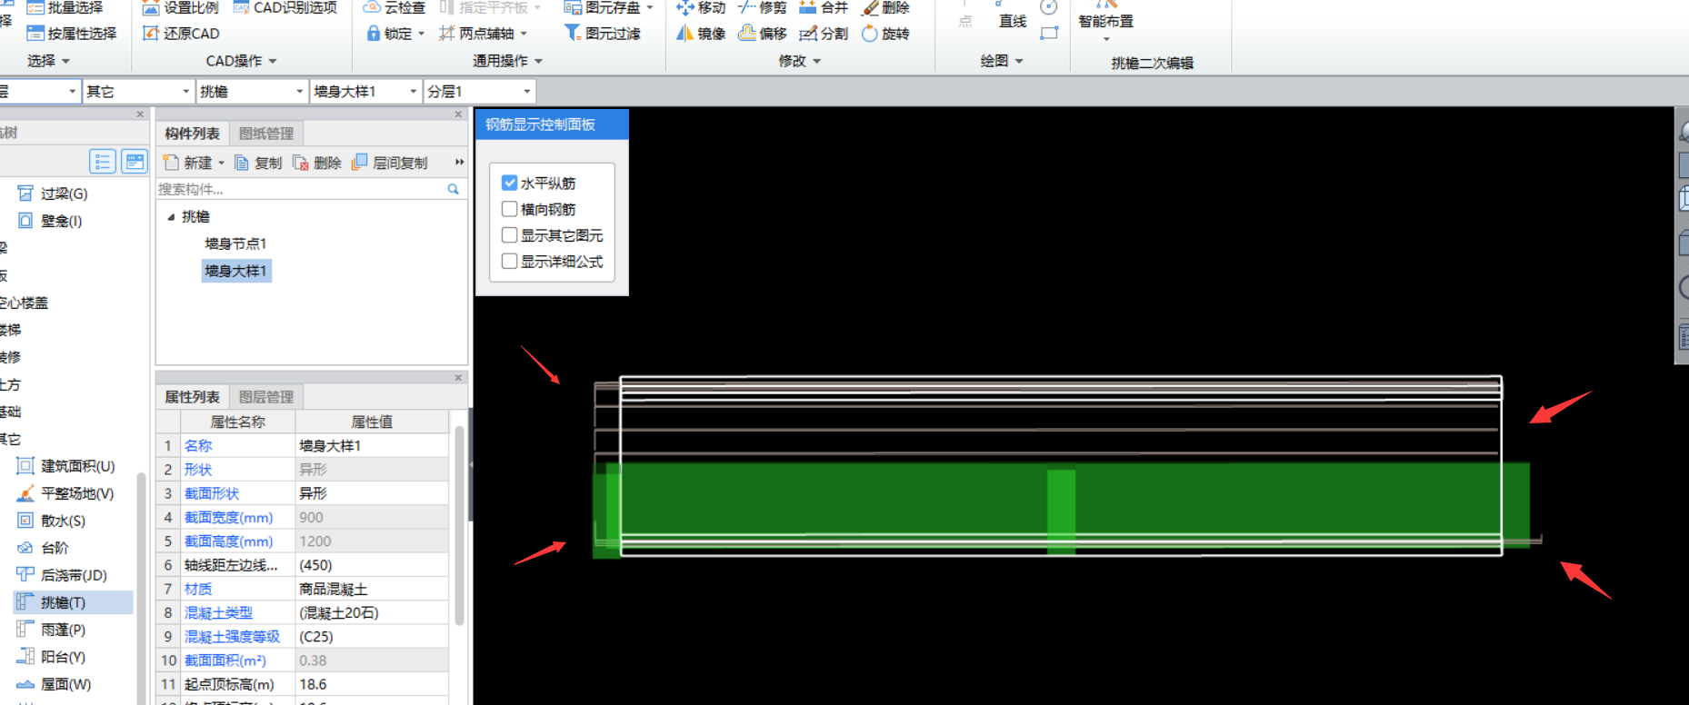Click the 锁定 lock tool
1689x705 pixels.
(395, 34)
